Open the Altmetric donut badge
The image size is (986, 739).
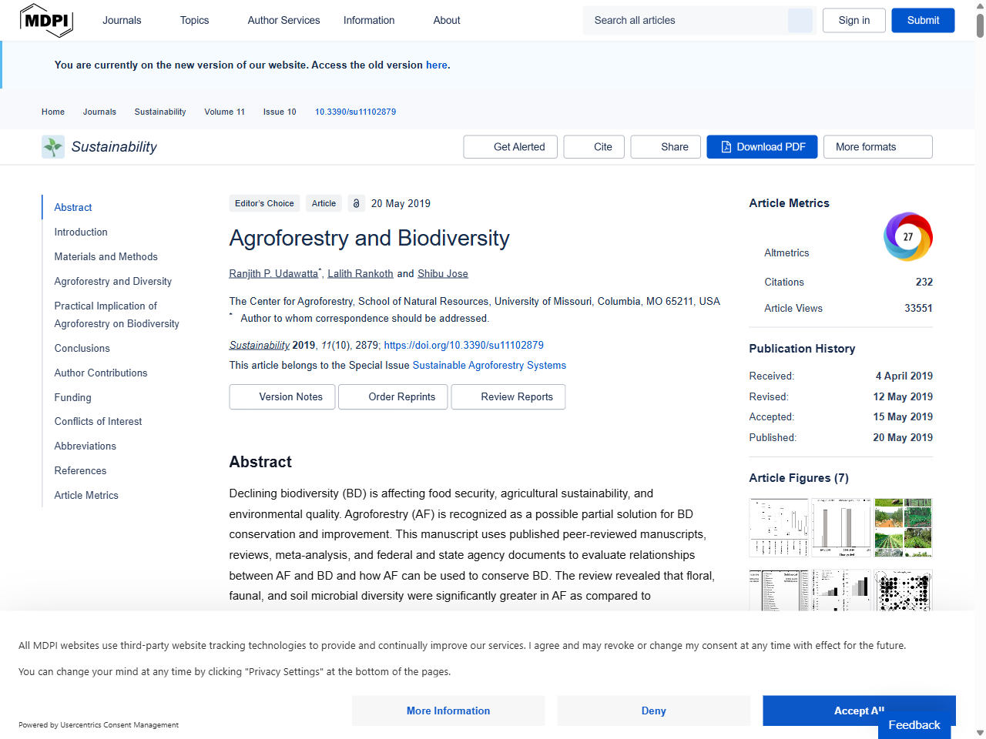tap(907, 236)
